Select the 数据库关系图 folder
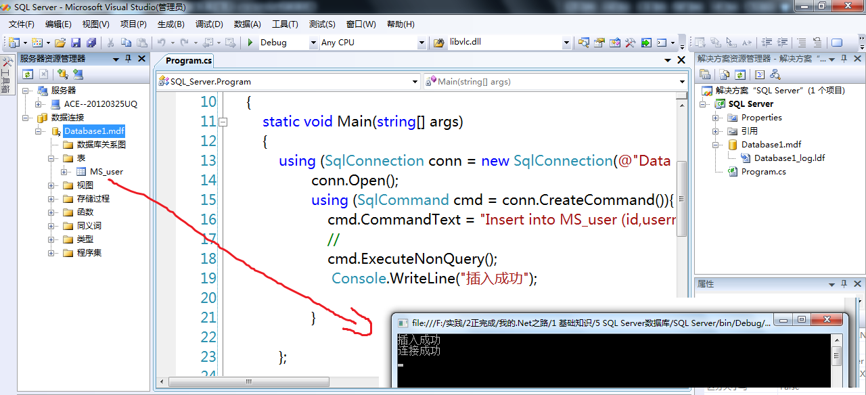This screenshot has width=866, height=395. pyautogui.click(x=101, y=145)
